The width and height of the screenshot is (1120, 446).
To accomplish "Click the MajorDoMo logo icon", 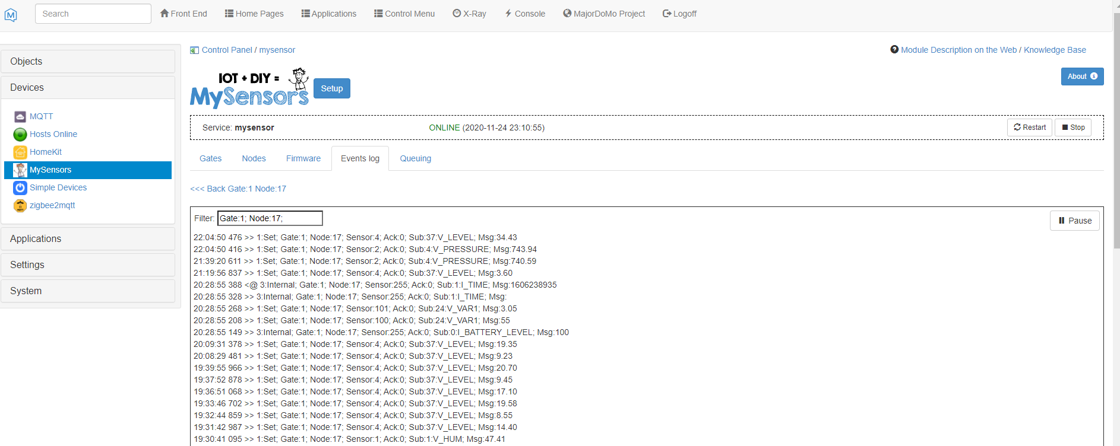I will 11,15.
